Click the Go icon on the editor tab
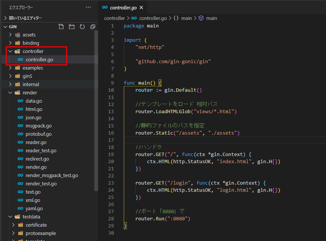Image resolution: width=326 pixels, height=241 pixels. 105,8
